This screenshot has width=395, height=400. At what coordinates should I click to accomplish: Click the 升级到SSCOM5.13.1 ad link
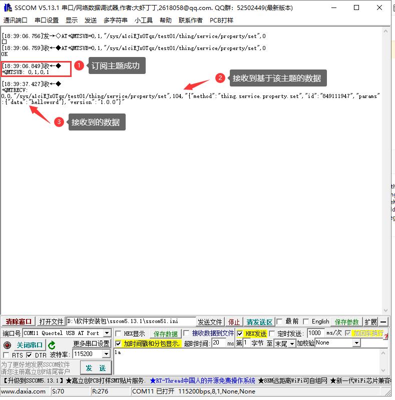33,380
